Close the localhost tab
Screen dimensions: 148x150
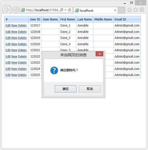tap(115, 10)
